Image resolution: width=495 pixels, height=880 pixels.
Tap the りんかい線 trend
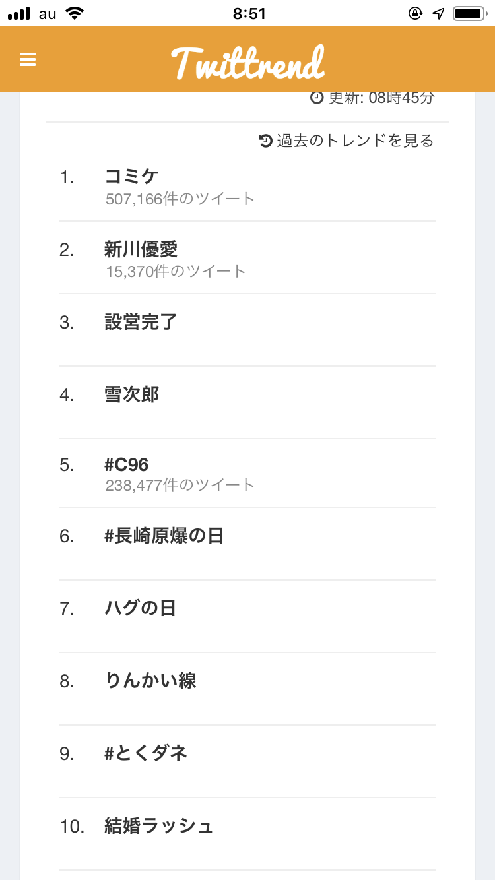(150, 681)
